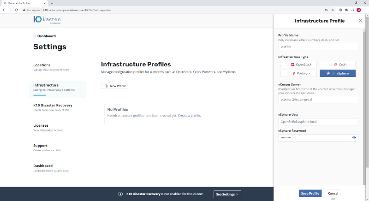Click the New Profile button

[x=115, y=86]
